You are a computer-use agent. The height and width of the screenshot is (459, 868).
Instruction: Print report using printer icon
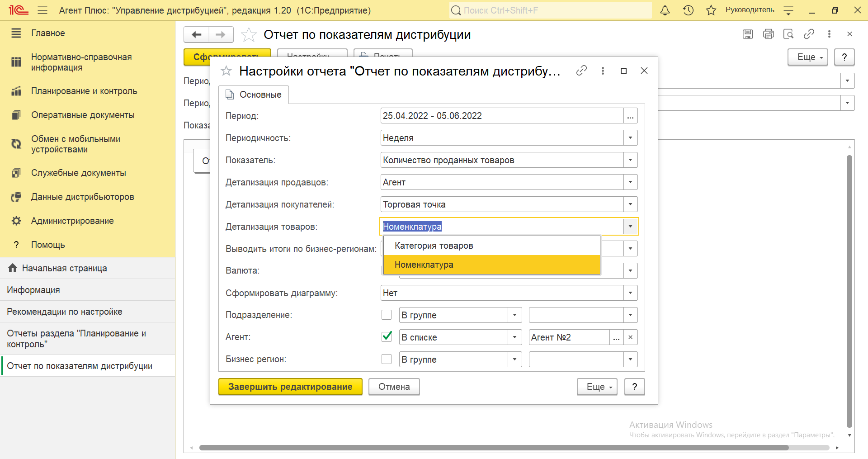(x=768, y=34)
